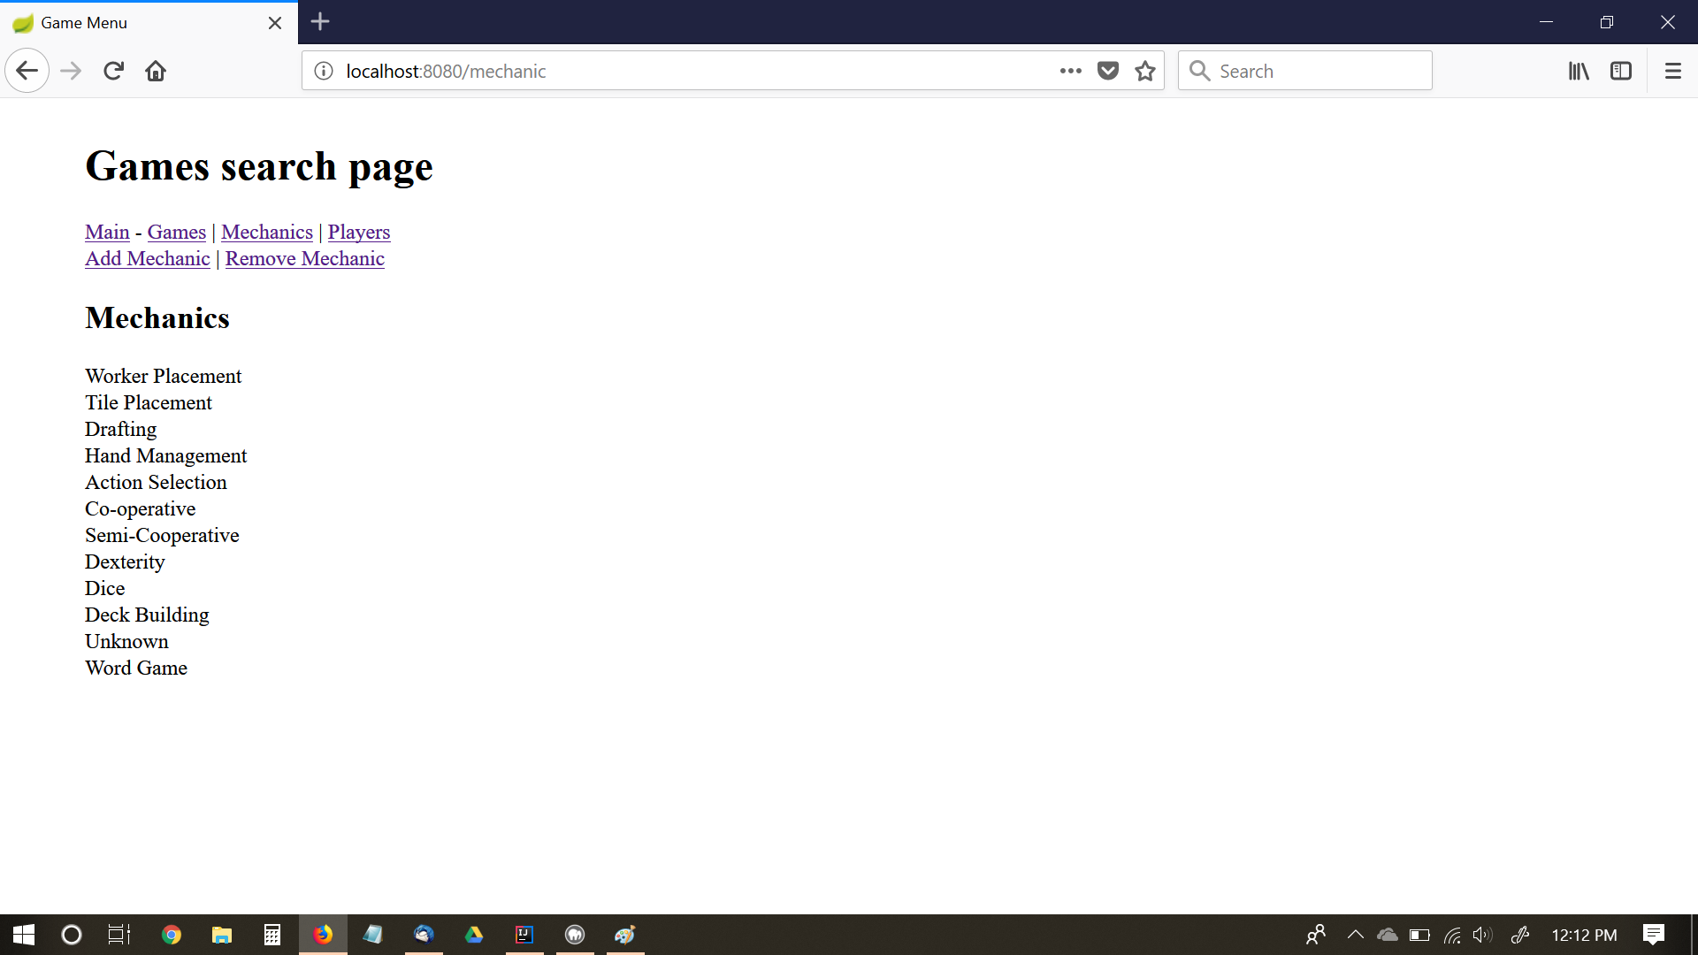
Task: Open the Firefox hamburger menu
Action: tap(1672, 71)
